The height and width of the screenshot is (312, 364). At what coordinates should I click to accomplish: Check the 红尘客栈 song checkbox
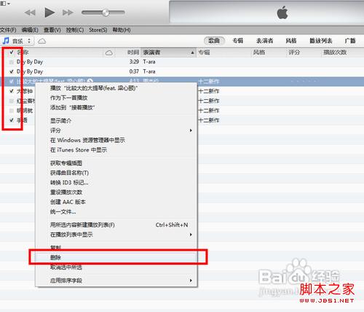11,101
